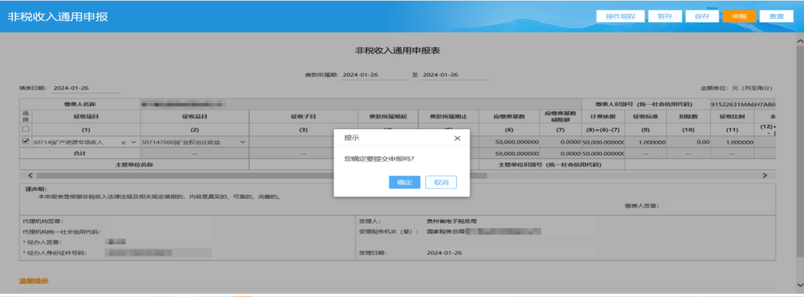Click the table's horizontal scroll left arrow
804x297 pixels.
[x=31, y=175]
